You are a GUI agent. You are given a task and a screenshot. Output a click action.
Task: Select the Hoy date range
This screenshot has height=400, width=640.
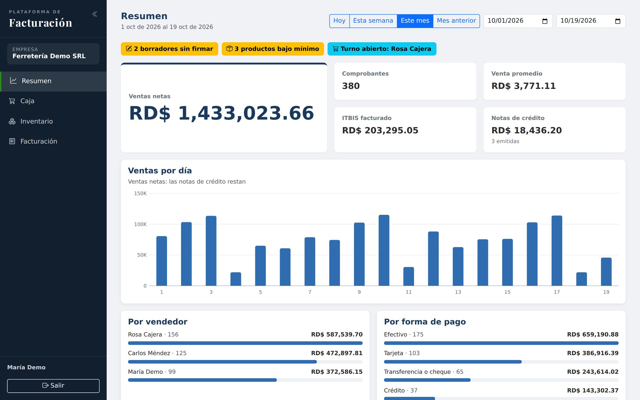[340, 21]
